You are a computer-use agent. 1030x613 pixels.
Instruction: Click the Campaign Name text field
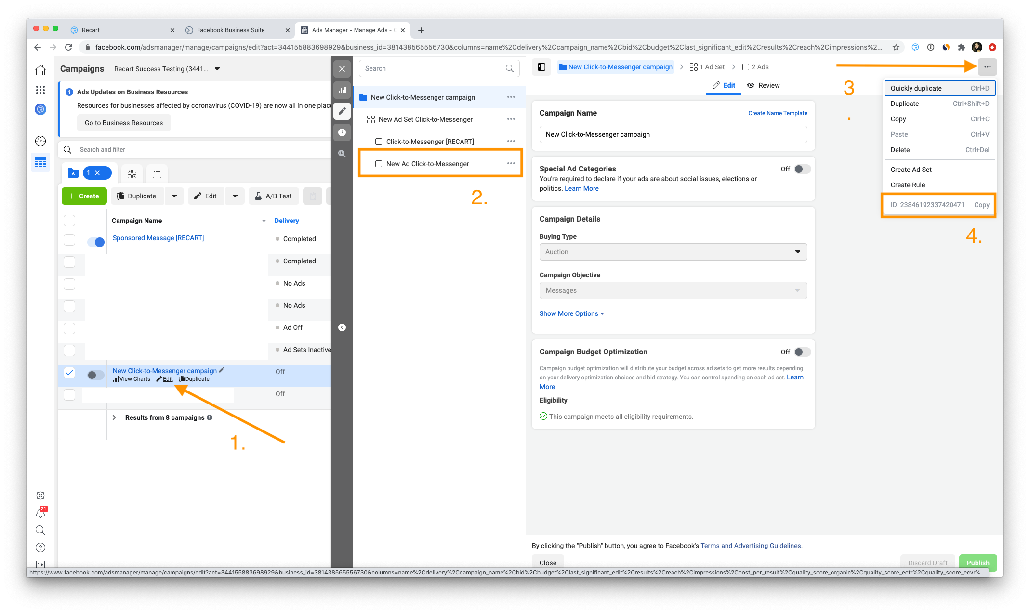point(673,134)
